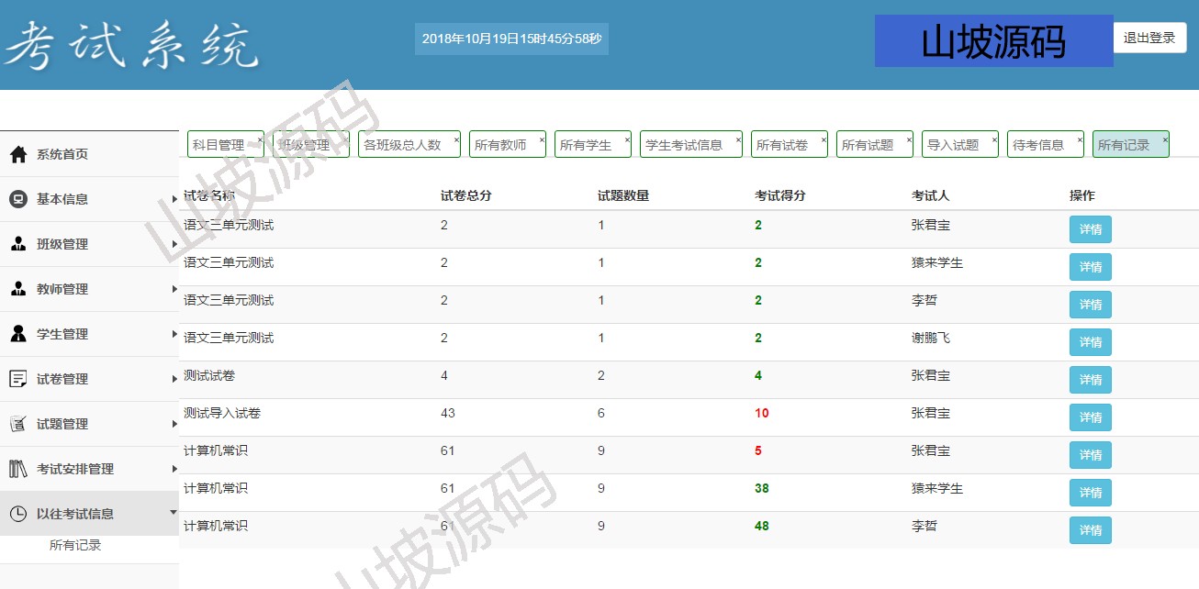
Task: Close the 导入试题 tab
Action: pyautogui.click(x=994, y=139)
